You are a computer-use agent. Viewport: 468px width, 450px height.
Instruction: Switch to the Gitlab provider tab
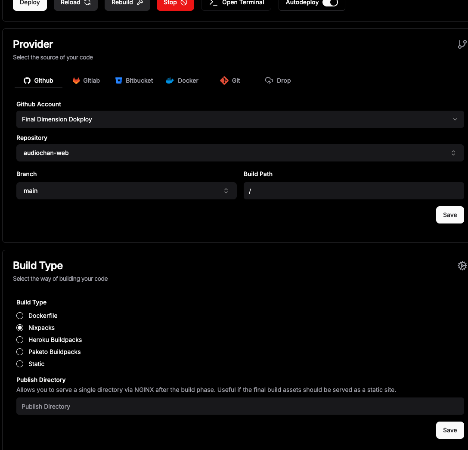click(x=86, y=81)
